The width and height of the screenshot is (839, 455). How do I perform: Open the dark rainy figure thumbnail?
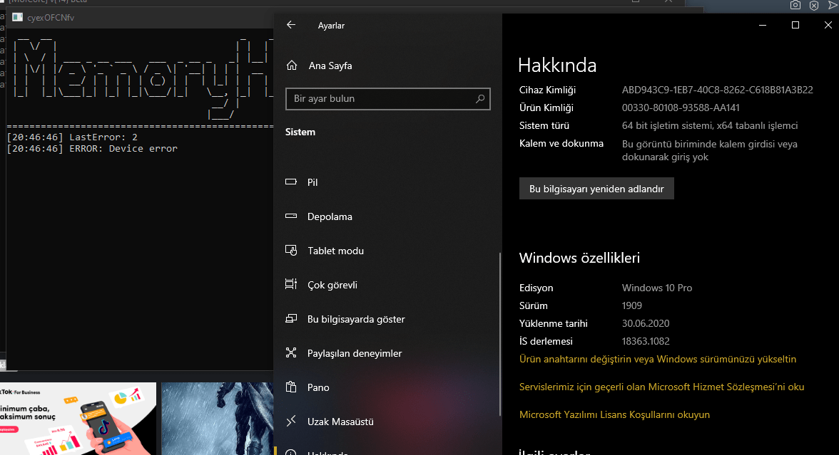(217, 419)
